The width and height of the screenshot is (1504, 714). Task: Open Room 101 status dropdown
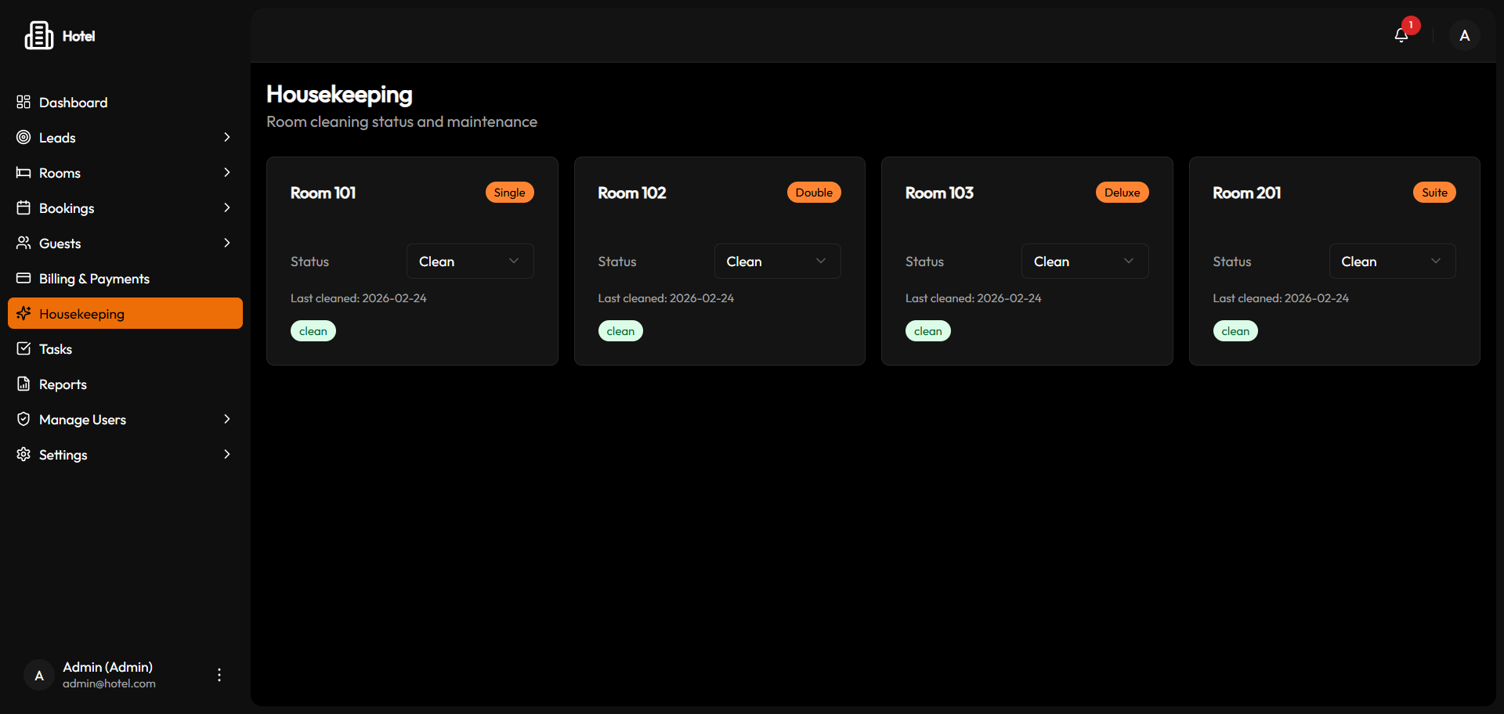[x=469, y=261]
